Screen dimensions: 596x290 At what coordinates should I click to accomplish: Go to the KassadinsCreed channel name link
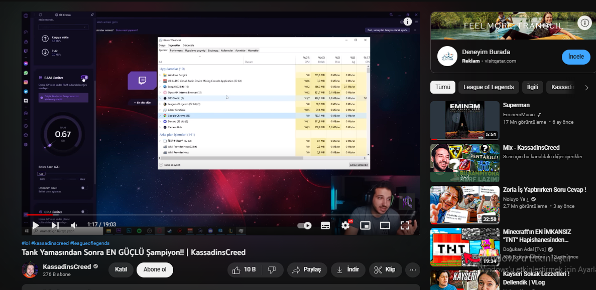tap(67, 266)
